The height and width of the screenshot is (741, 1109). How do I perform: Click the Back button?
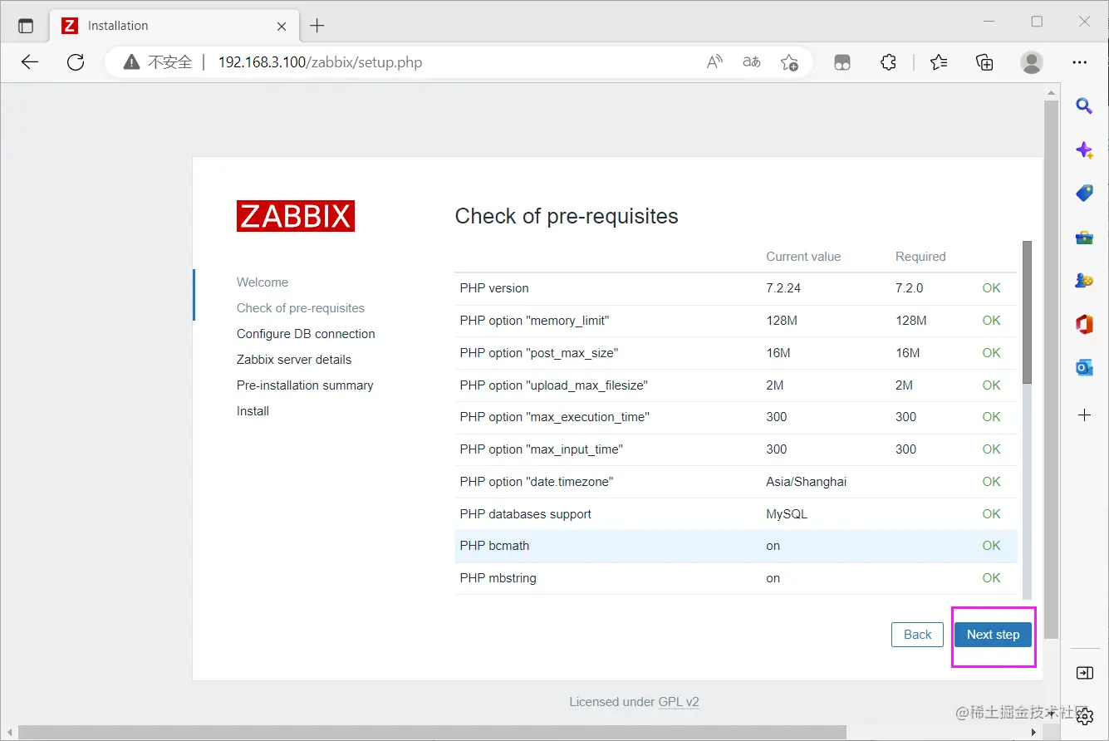click(917, 635)
